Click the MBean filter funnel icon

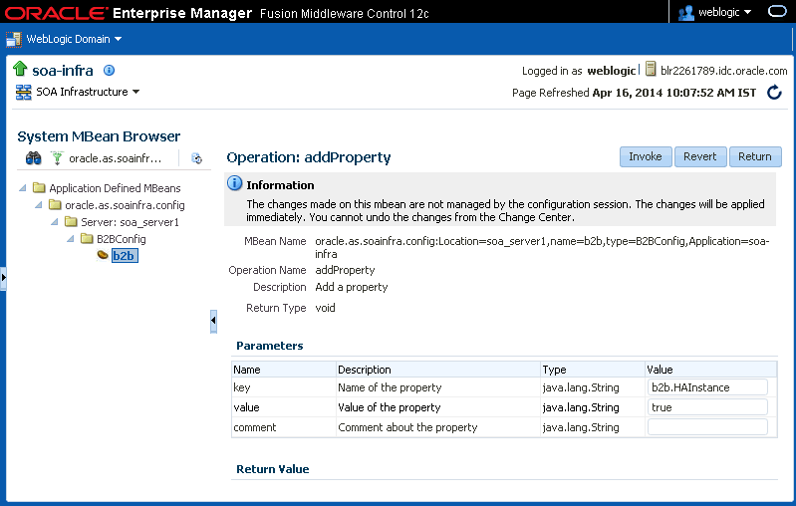tap(57, 158)
